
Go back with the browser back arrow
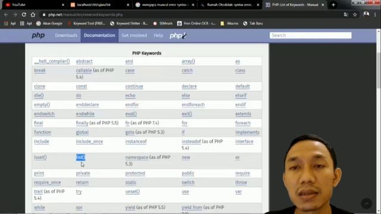point(6,15)
